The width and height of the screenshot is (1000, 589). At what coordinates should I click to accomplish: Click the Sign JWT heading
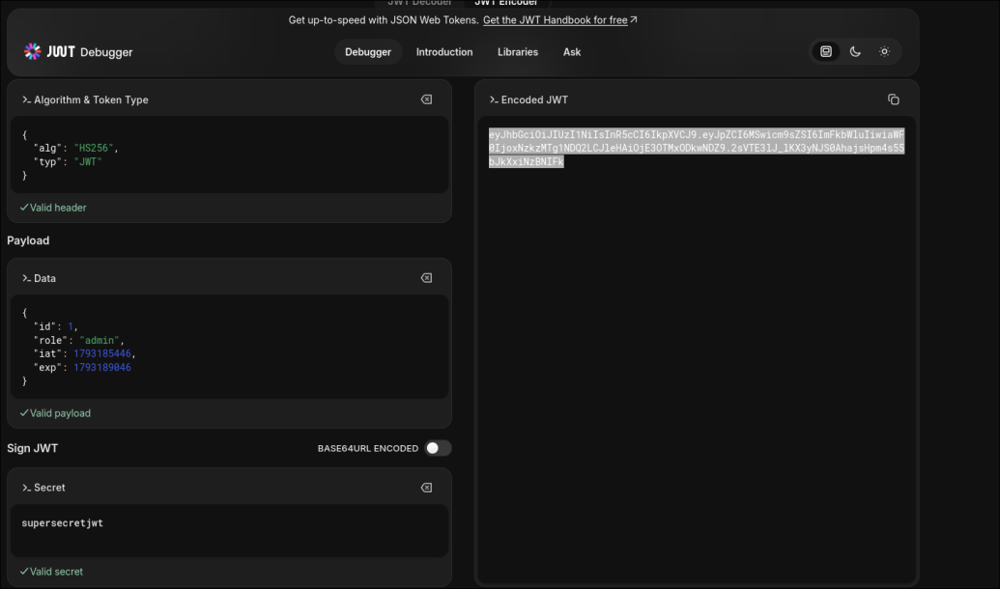tap(33, 448)
